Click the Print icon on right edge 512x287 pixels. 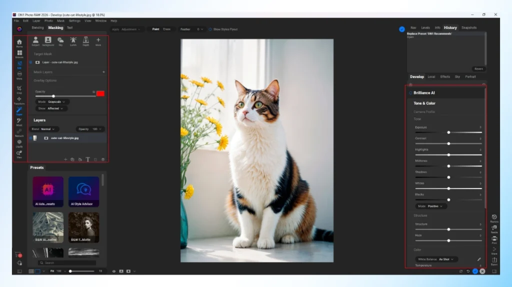pyautogui.click(x=494, y=240)
